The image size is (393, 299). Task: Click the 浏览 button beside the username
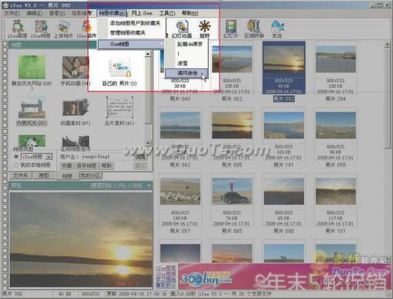(x=140, y=157)
